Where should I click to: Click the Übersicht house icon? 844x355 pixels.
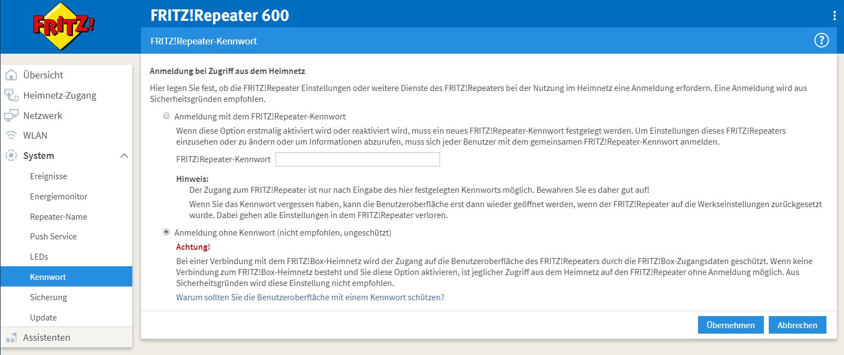[x=11, y=75]
